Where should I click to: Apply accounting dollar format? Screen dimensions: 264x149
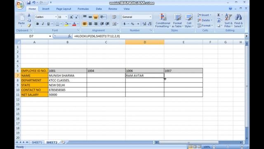pos(125,24)
